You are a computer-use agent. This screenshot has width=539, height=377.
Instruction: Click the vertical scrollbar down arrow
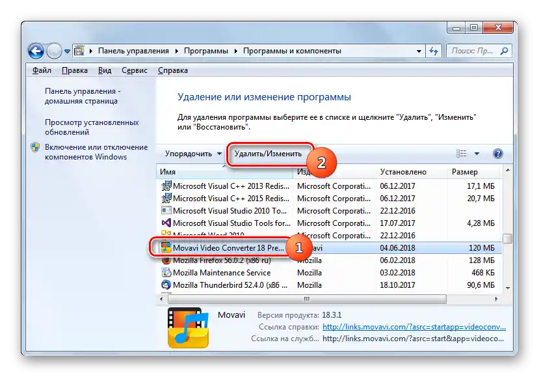click(507, 288)
